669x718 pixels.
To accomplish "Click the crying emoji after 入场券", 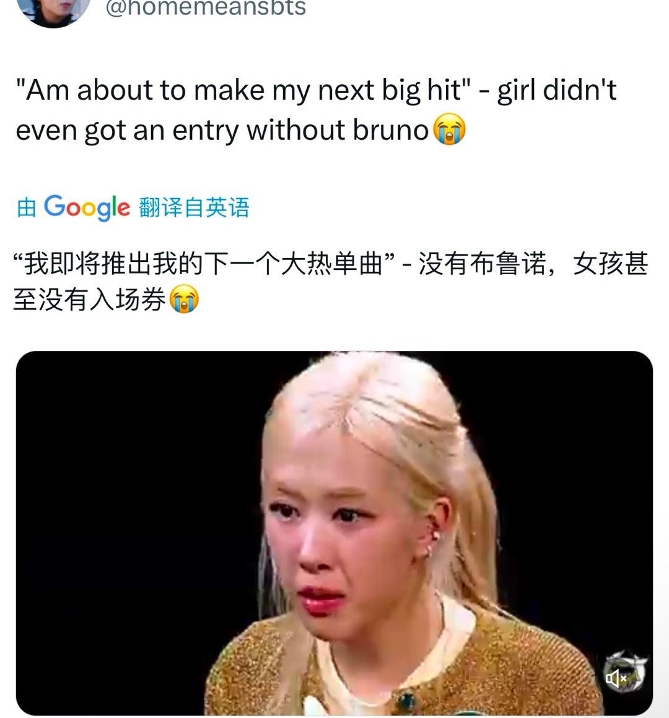I will coord(184,298).
